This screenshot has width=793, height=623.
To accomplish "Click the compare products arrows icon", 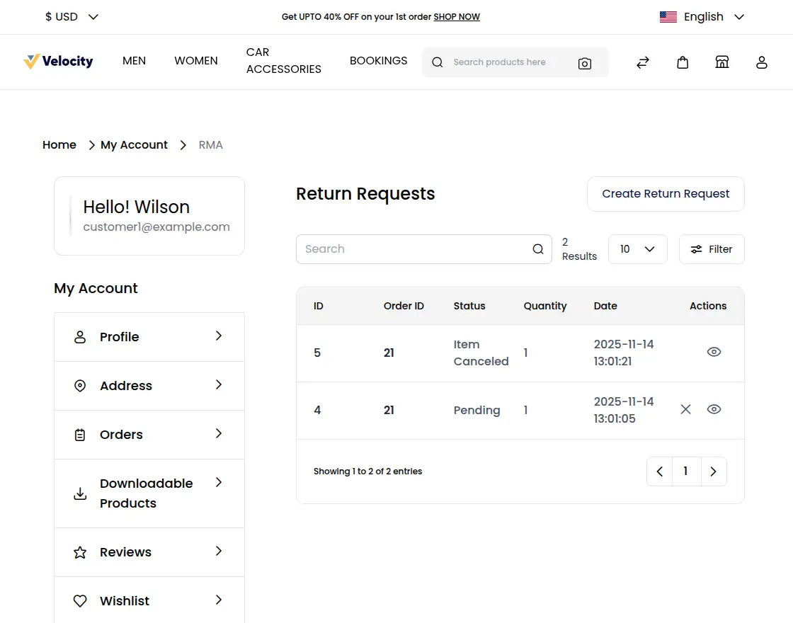I will (x=642, y=62).
